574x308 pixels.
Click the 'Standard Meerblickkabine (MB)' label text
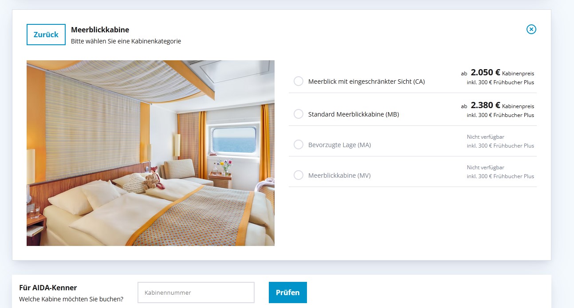[x=354, y=114]
